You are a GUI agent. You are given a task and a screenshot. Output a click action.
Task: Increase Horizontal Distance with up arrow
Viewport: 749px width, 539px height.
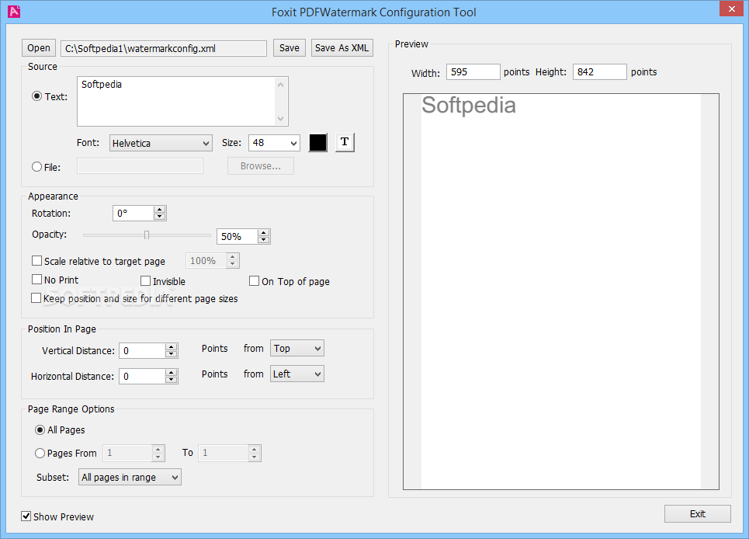click(x=171, y=373)
